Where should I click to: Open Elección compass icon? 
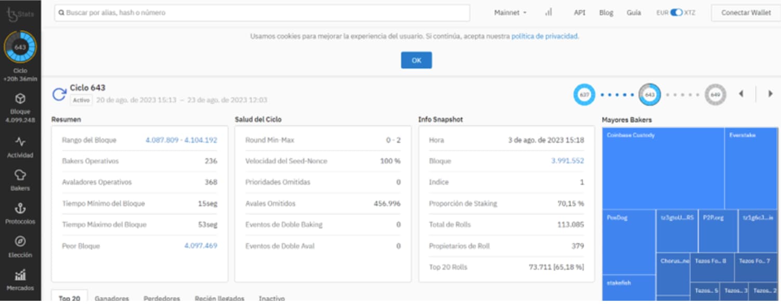point(20,242)
